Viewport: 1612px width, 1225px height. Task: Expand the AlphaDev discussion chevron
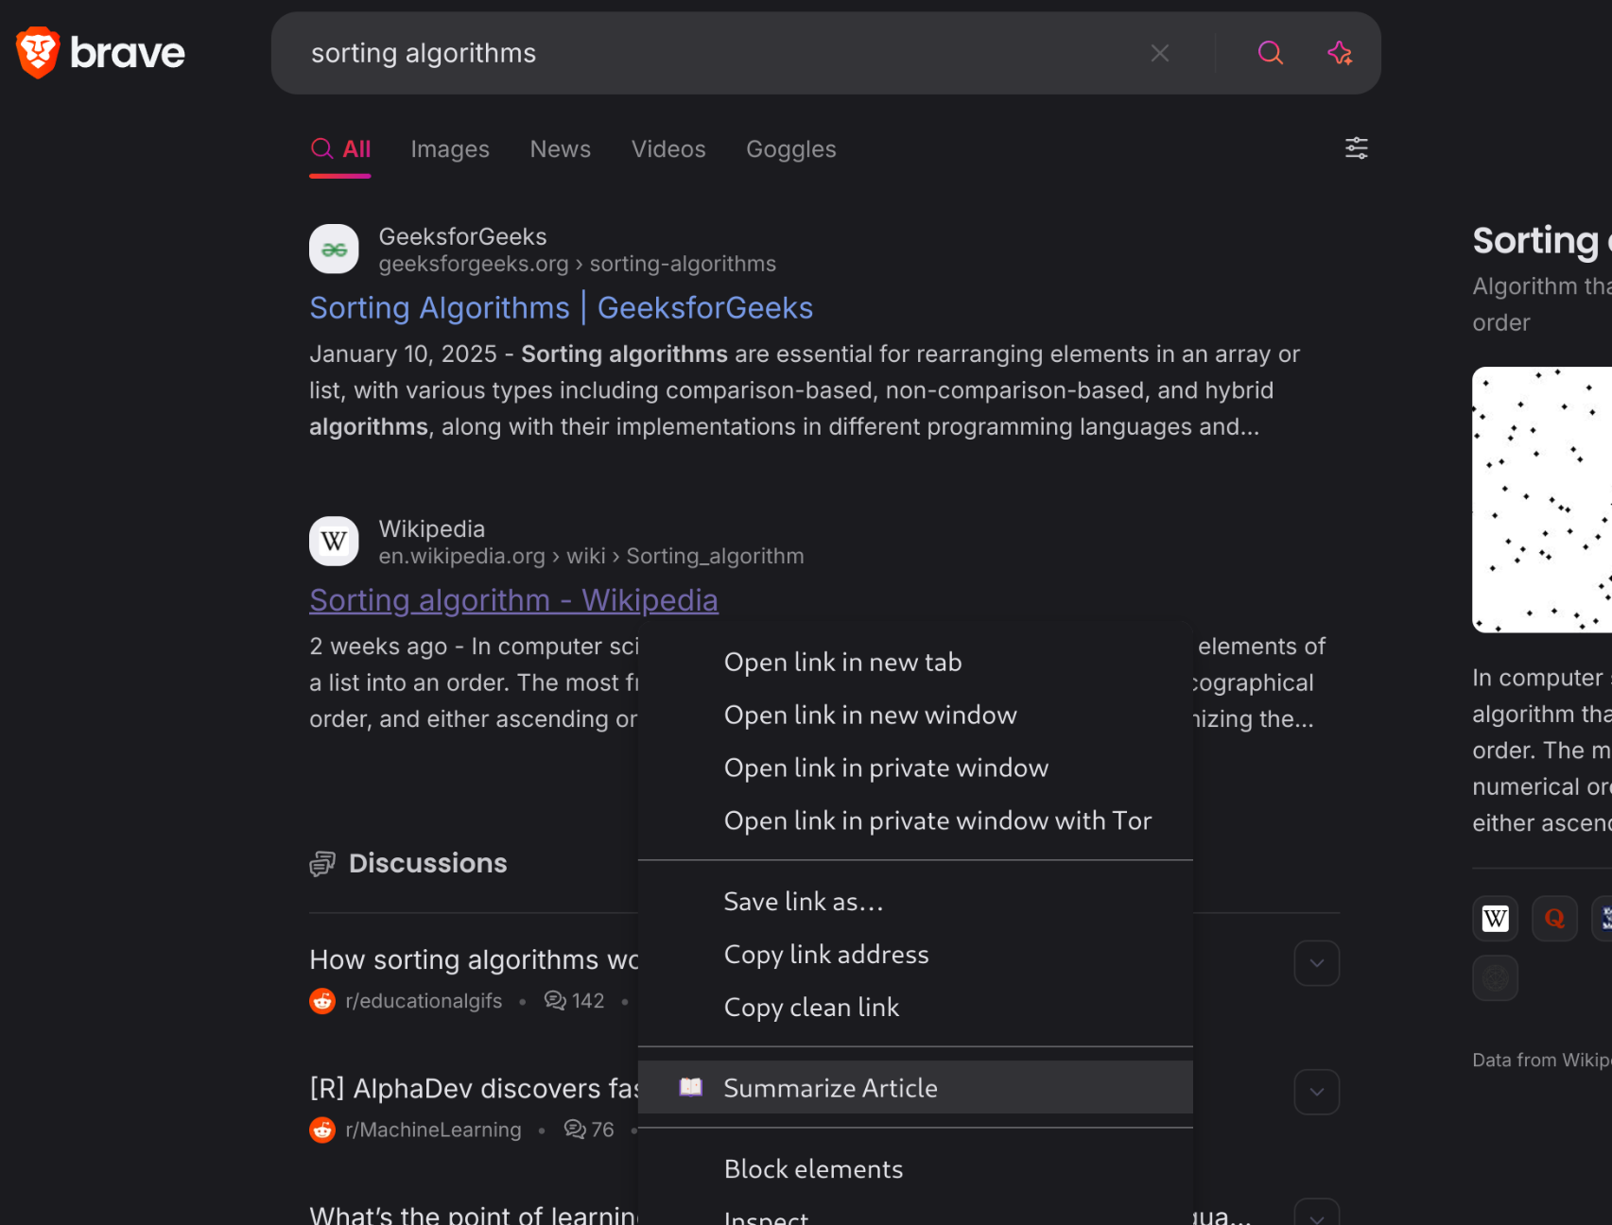[x=1316, y=1092]
